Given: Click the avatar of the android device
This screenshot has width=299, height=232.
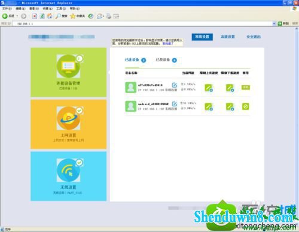Looking at the screenshot, I should 131,106.
